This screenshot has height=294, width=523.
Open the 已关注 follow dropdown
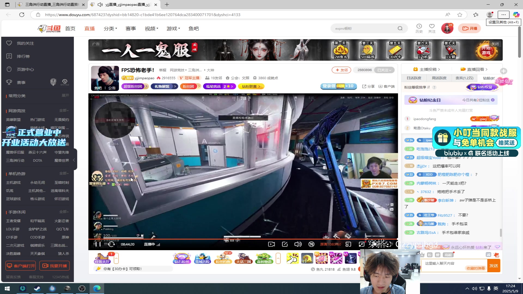tap(384, 70)
